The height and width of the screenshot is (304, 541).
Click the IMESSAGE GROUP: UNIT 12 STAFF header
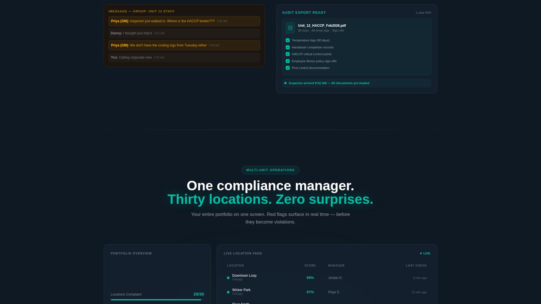(141, 11)
